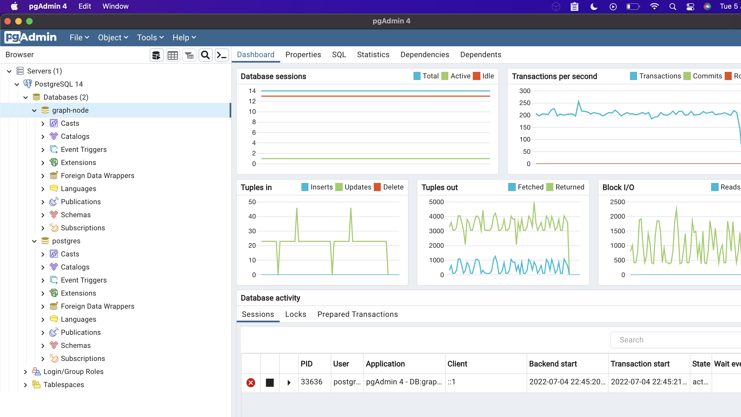The image size is (741, 417).
Task: Open the Locks activity tab
Action: tap(295, 314)
